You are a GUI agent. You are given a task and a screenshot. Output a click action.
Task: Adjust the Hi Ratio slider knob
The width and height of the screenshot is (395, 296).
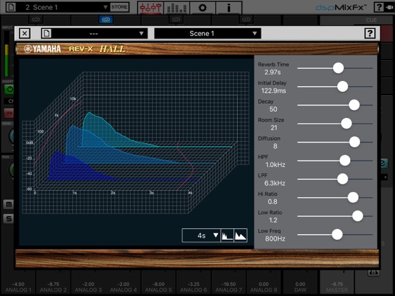tap(353, 197)
